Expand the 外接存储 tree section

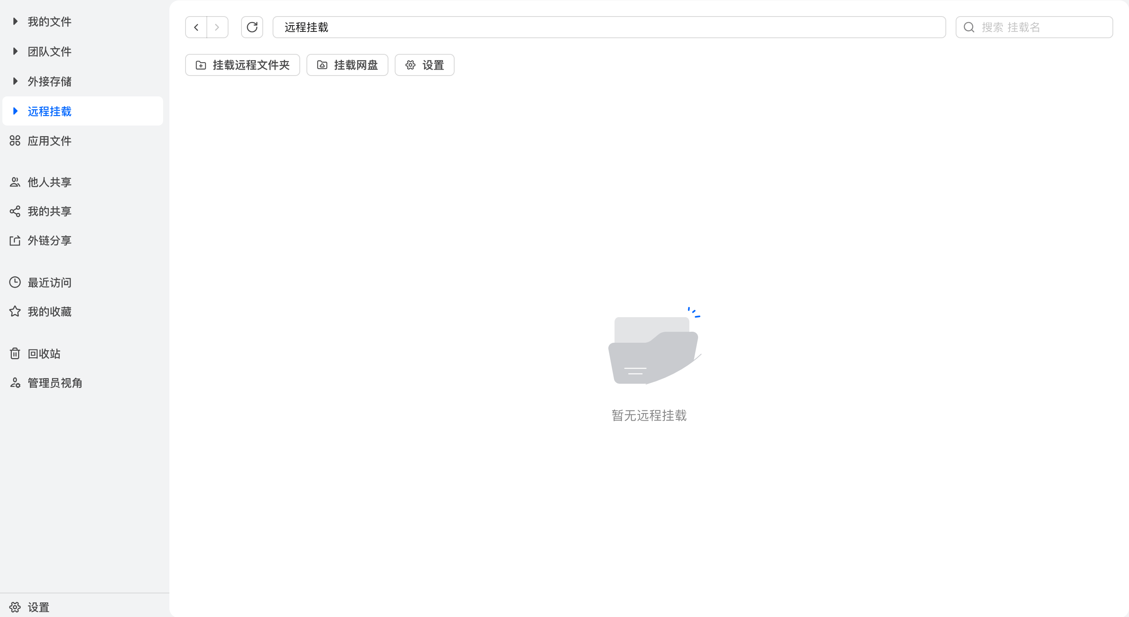[x=15, y=81]
